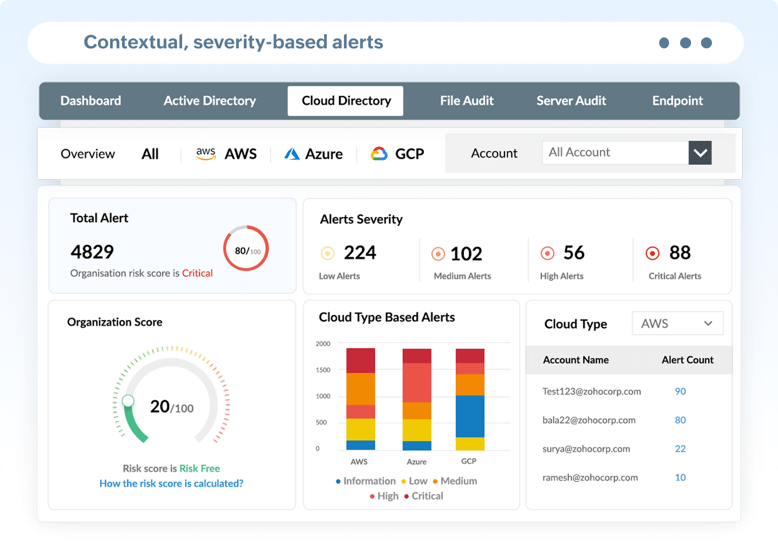Select the bala22@zohocorp.com account name
This screenshot has height=552, width=778.
tap(589, 420)
